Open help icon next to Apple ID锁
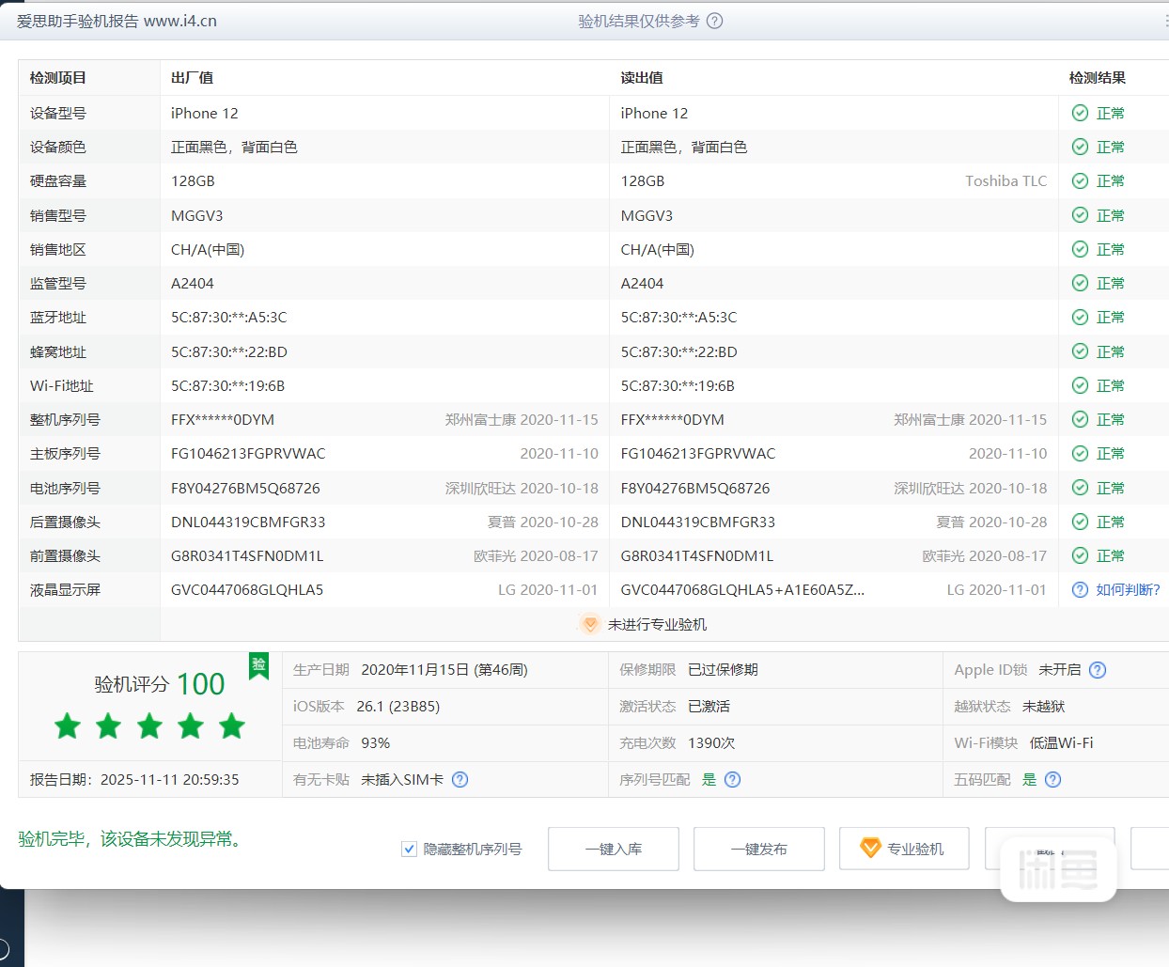This screenshot has width=1169, height=967. (1098, 670)
